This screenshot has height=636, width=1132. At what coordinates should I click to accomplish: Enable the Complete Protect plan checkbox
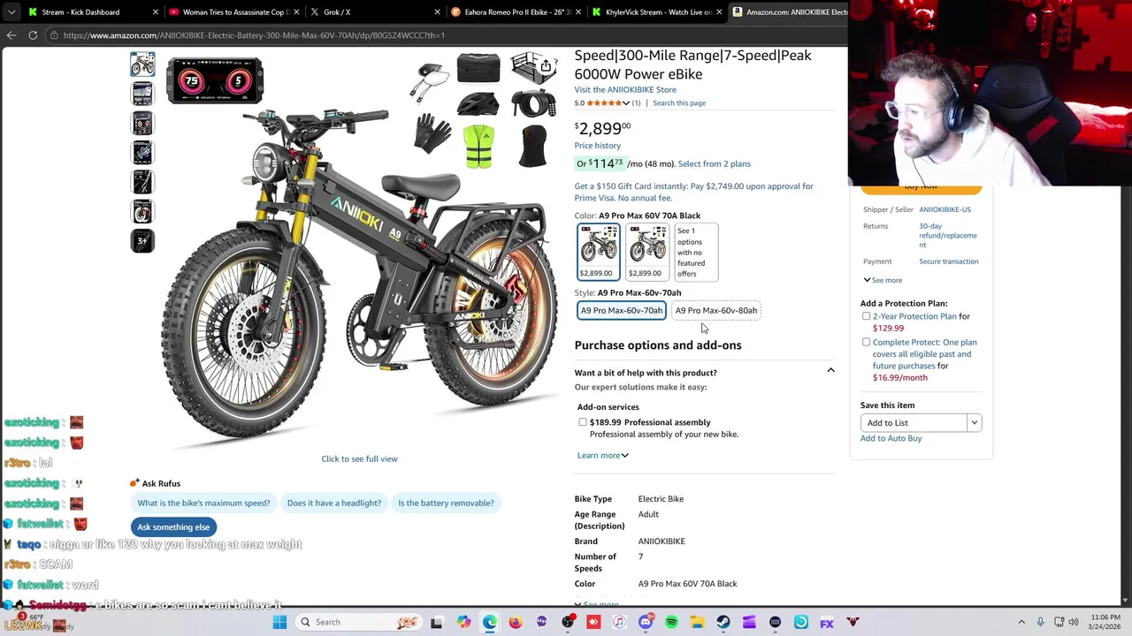click(x=866, y=342)
